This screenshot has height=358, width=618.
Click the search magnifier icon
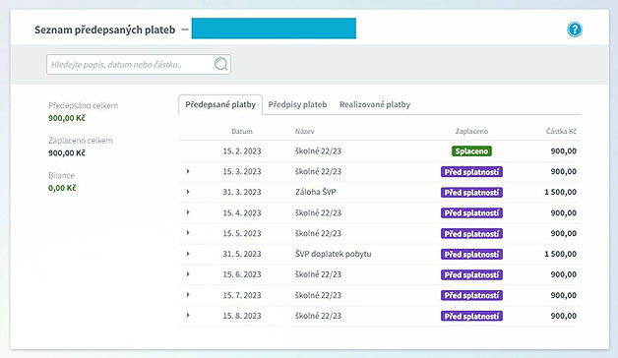pos(220,64)
